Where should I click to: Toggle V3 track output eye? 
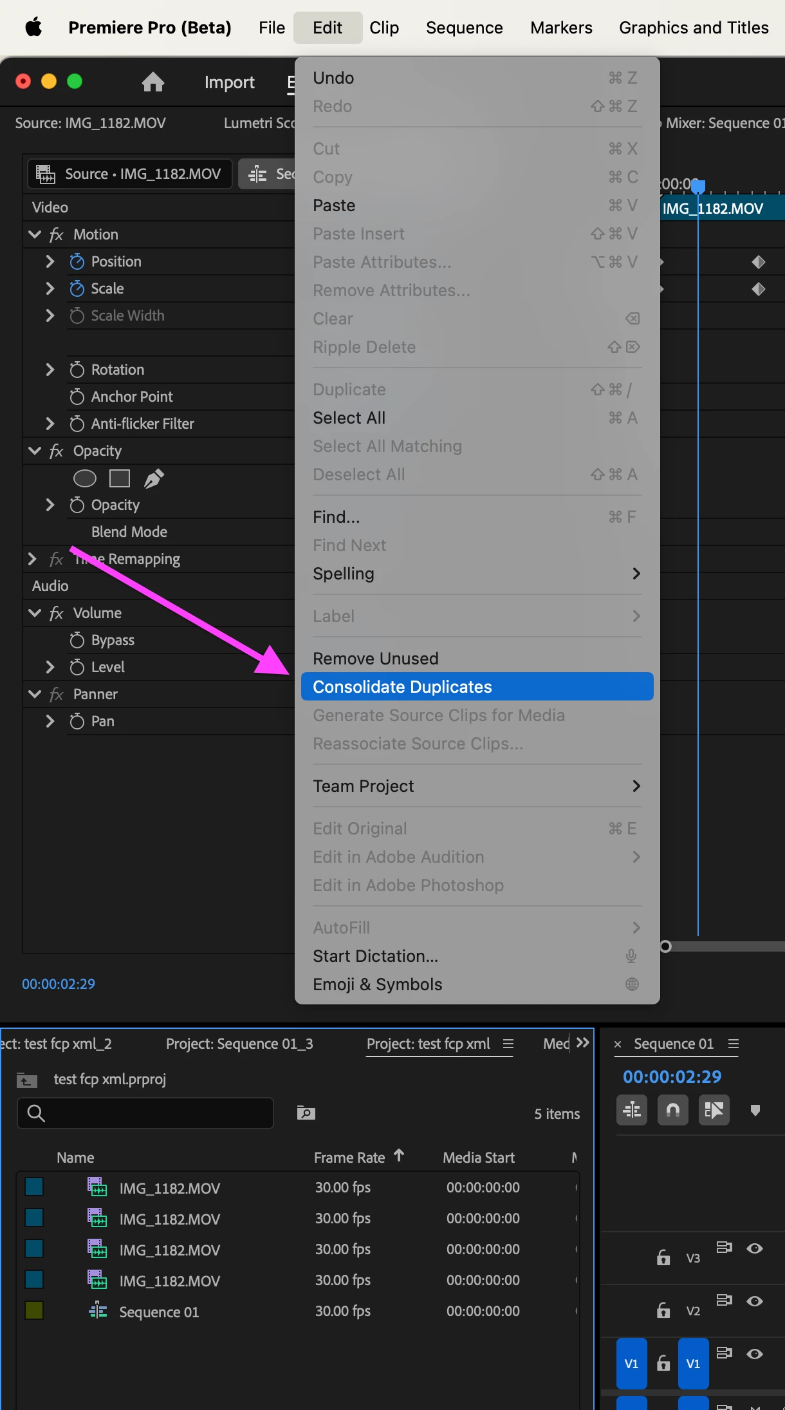pyautogui.click(x=755, y=1248)
